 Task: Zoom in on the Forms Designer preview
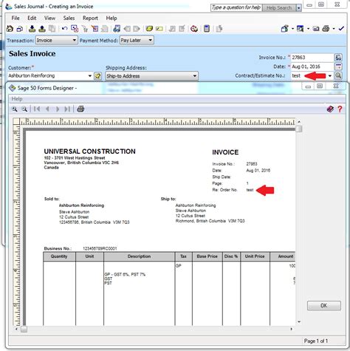pos(15,109)
